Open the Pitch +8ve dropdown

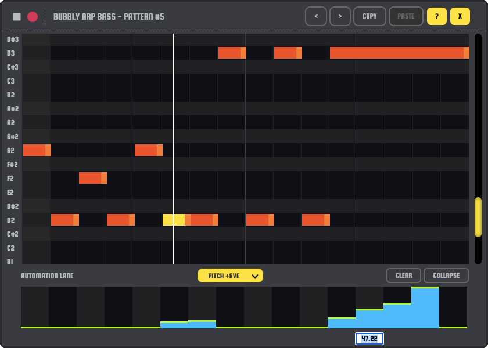pos(230,275)
